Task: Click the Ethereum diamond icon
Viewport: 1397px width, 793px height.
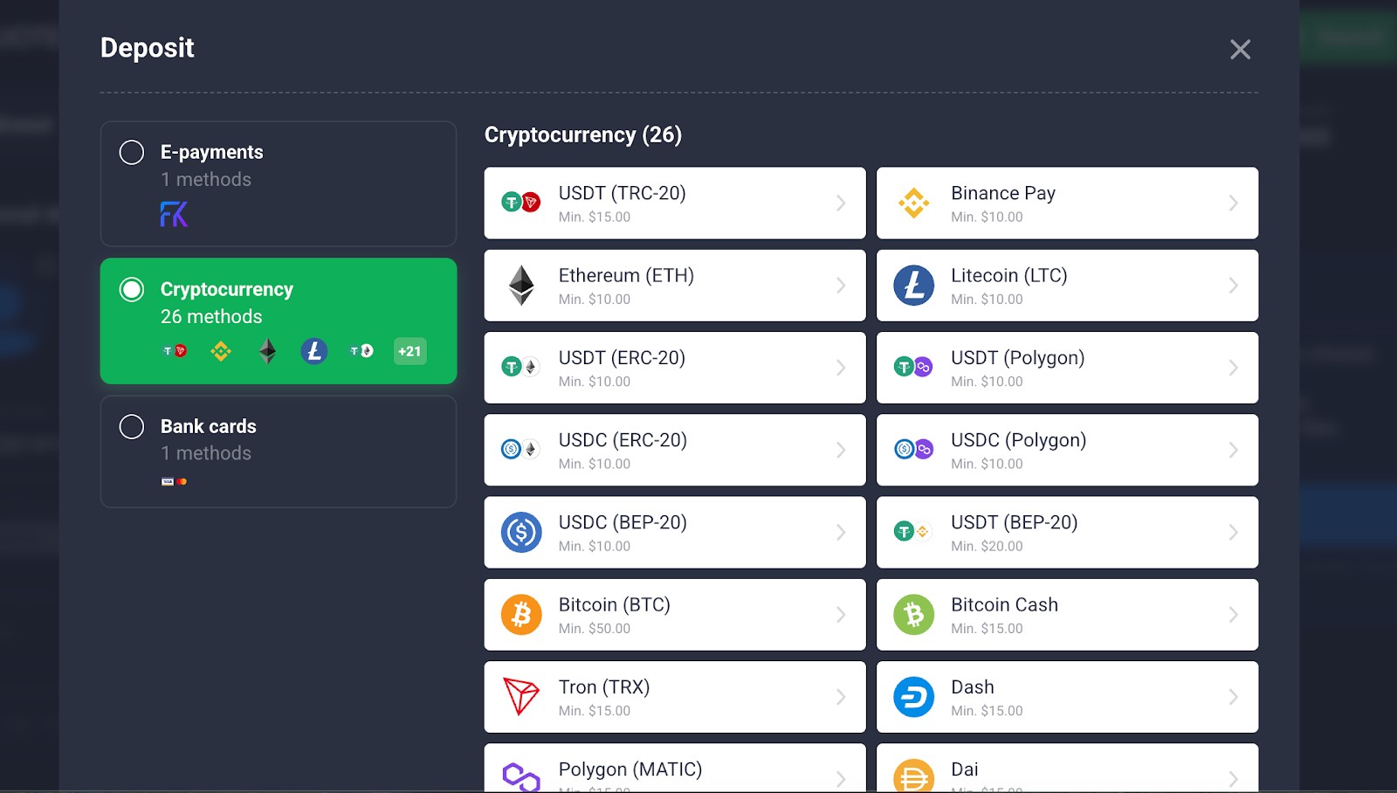Action: pos(521,286)
